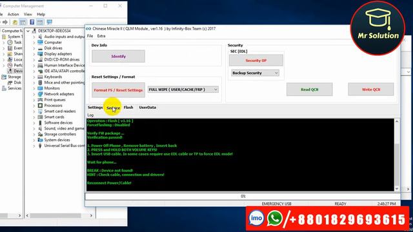Click the Computer device icon
413x232 pixels.
(40, 43)
